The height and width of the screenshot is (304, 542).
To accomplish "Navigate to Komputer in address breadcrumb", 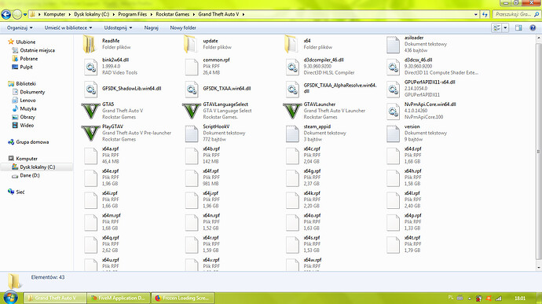I will [x=54, y=14].
